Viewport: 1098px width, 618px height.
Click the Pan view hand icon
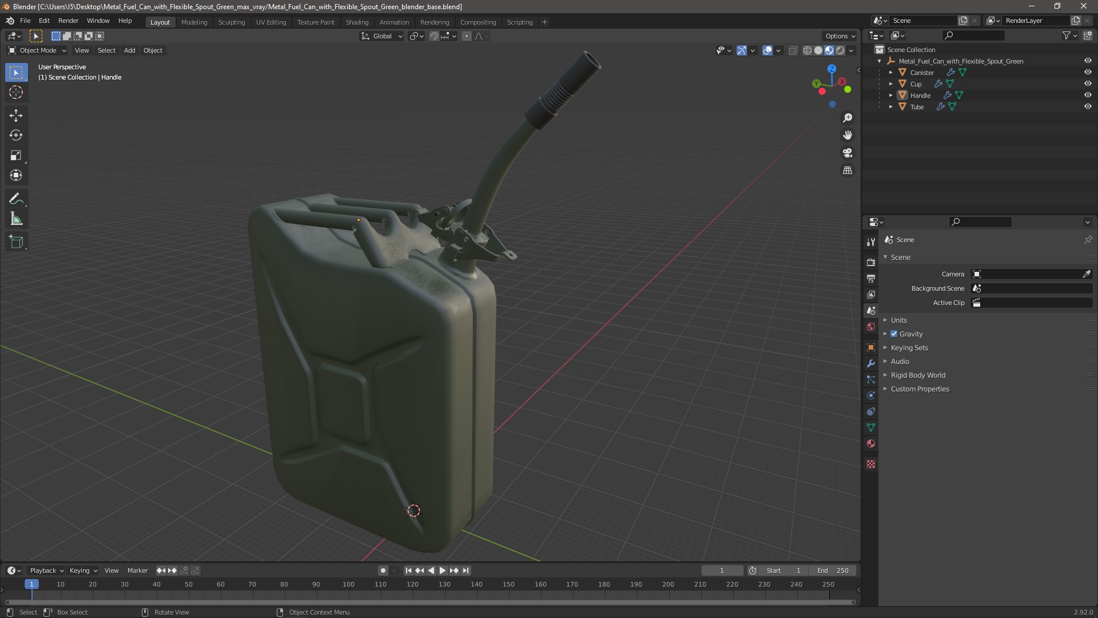coord(848,135)
